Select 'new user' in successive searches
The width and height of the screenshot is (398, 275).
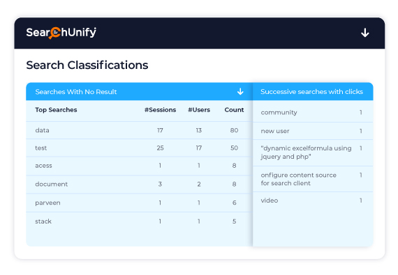(x=313, y=131)
